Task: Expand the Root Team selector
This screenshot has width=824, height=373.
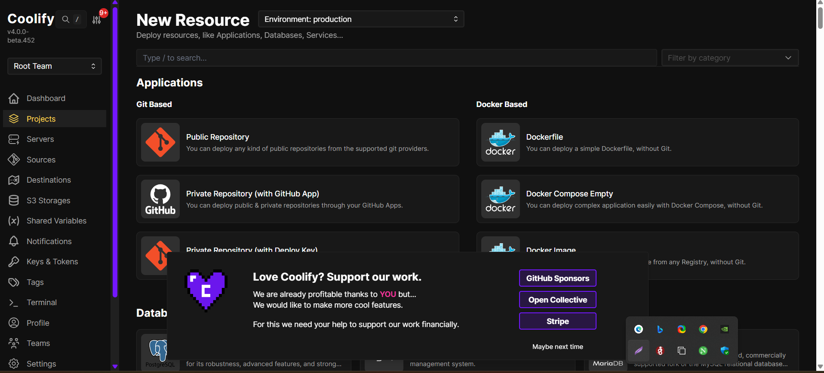Action: [54, 66]
